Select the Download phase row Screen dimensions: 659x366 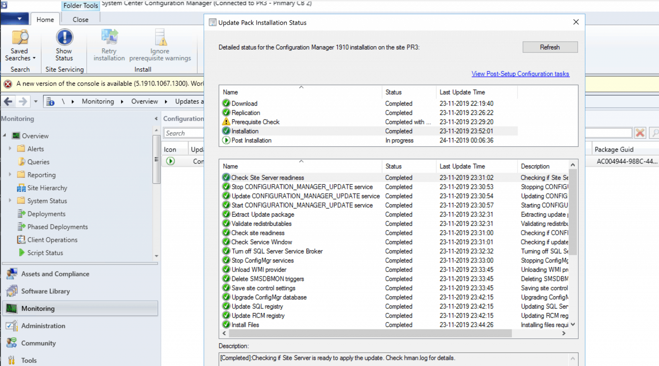369,103
